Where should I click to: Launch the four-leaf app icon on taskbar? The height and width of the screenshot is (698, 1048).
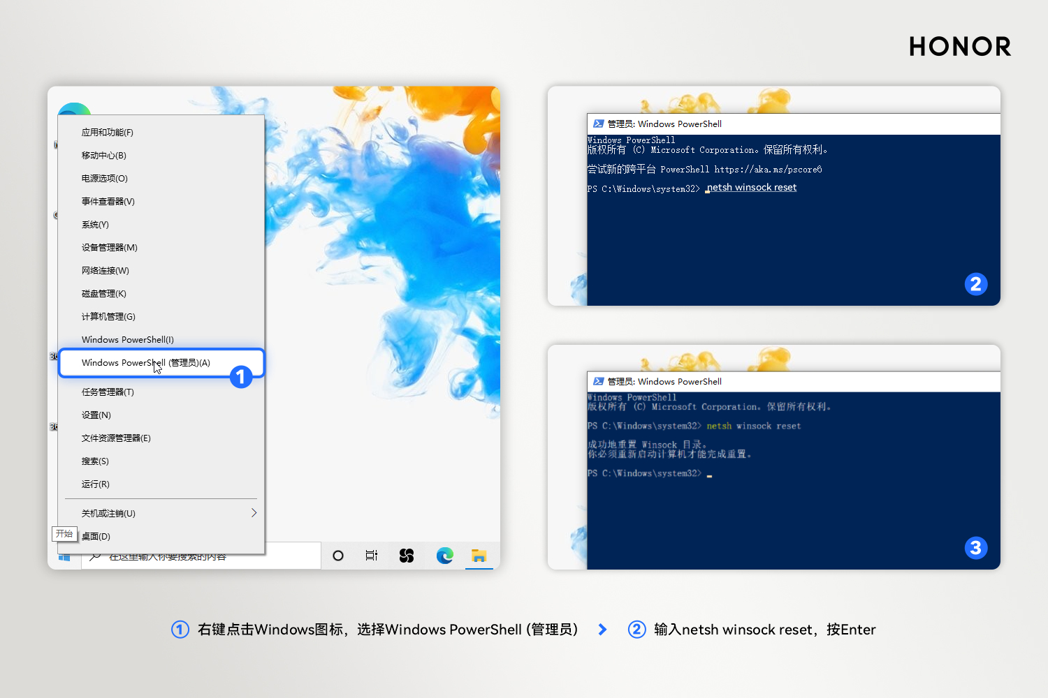(407, 556)
